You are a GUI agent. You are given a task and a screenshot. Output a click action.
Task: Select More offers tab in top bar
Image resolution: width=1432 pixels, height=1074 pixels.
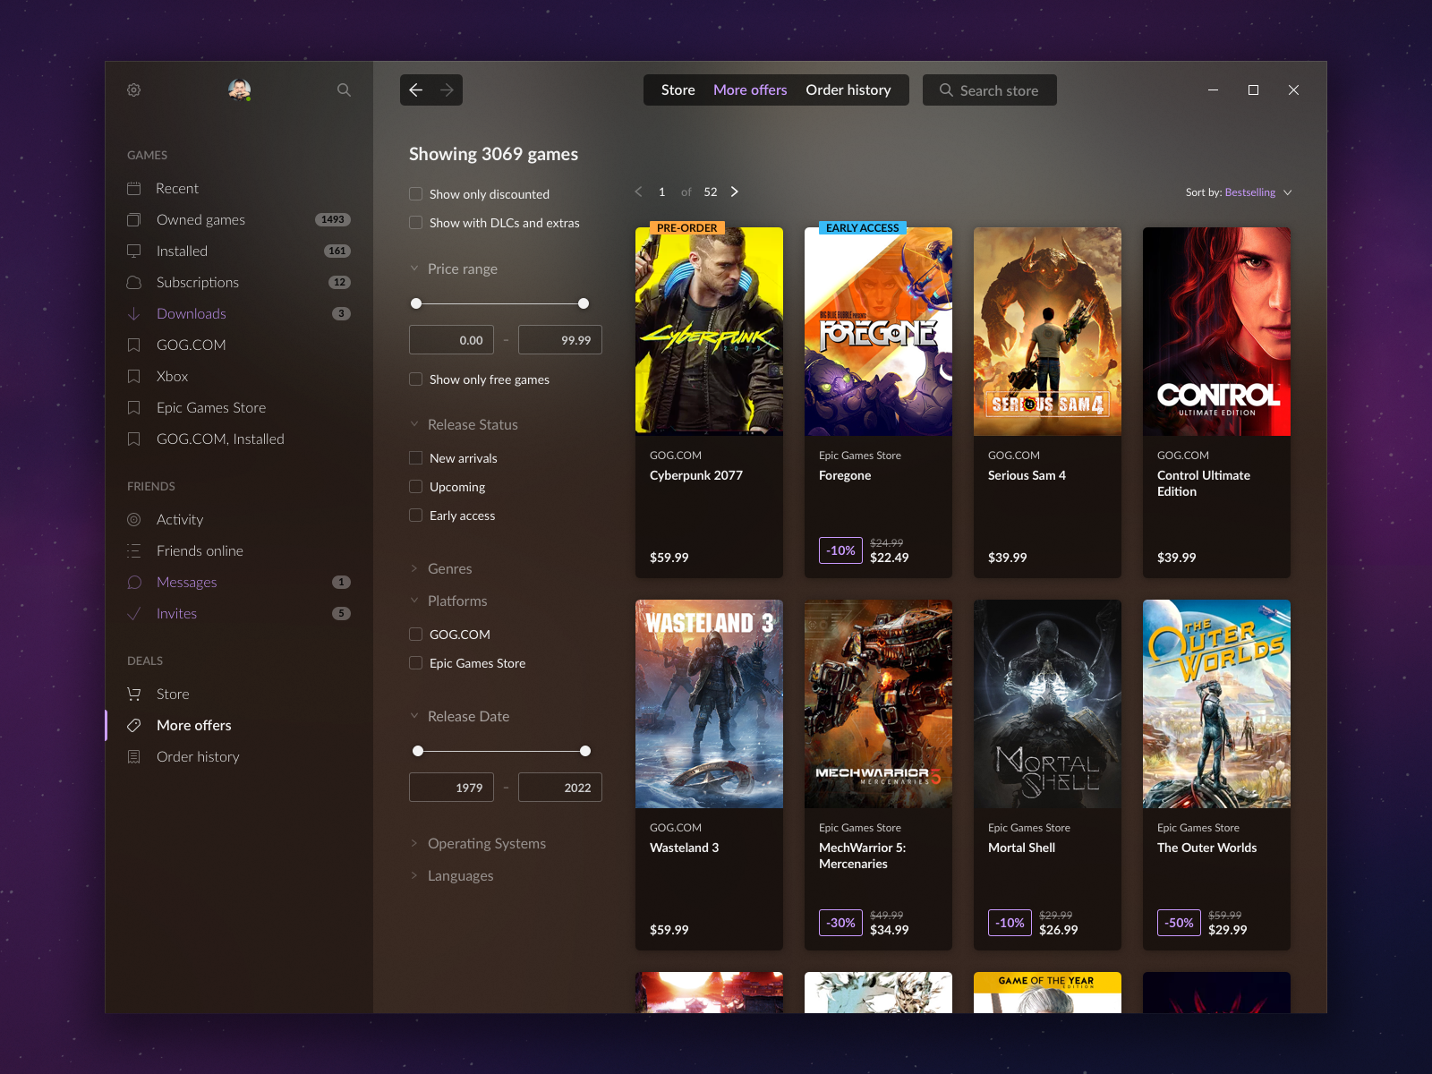click(x=750, y=89)
